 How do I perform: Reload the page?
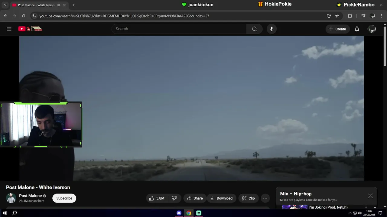click(24, 16)
